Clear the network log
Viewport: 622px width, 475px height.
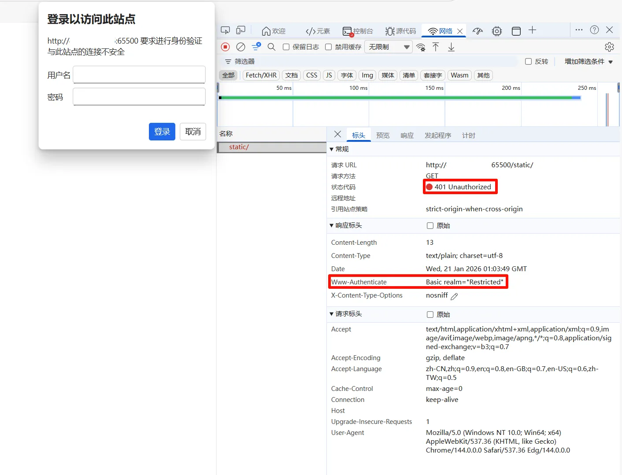point(241,47)
